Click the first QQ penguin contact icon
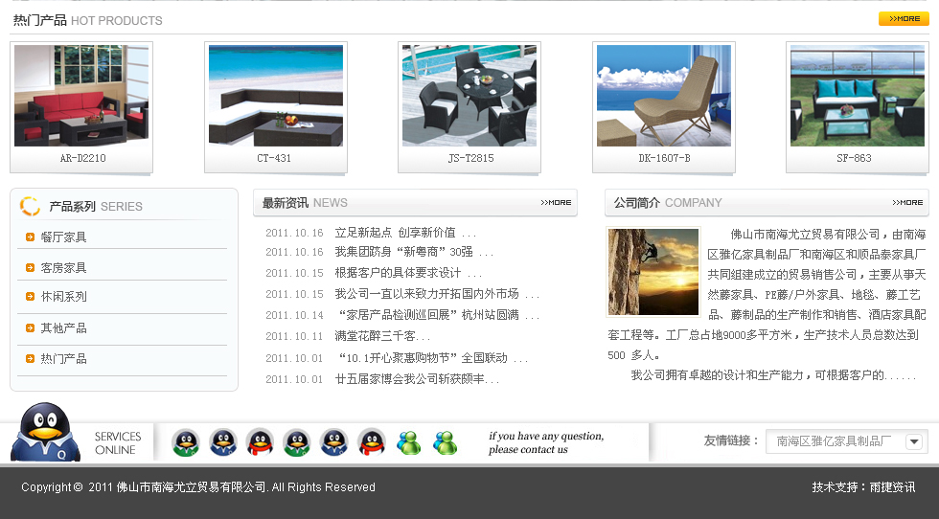Image resolution: width=939 pixels, height=519 pixels. click(x=186, y=442)
